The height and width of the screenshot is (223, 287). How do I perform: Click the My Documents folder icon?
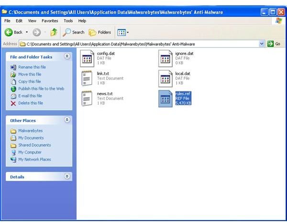coord(13,138)
